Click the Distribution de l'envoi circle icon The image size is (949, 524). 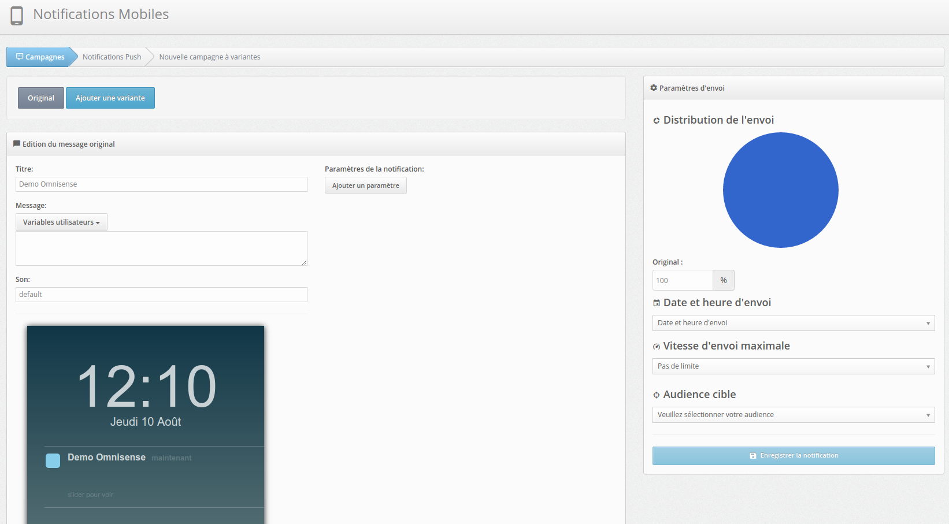click(657, 121)
